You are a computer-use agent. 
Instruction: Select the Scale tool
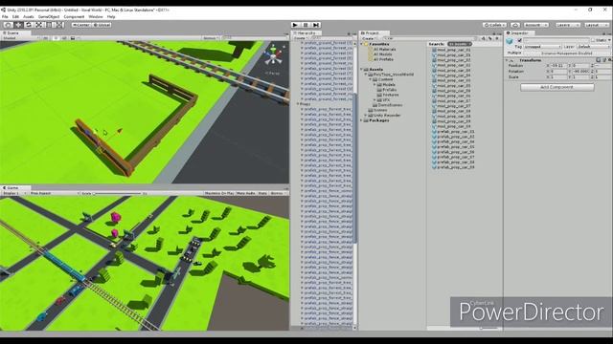38,25
